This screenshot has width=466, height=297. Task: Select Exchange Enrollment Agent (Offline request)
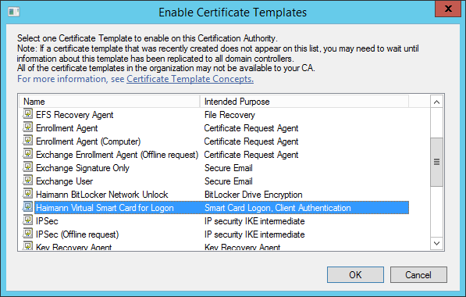point(117,155)
